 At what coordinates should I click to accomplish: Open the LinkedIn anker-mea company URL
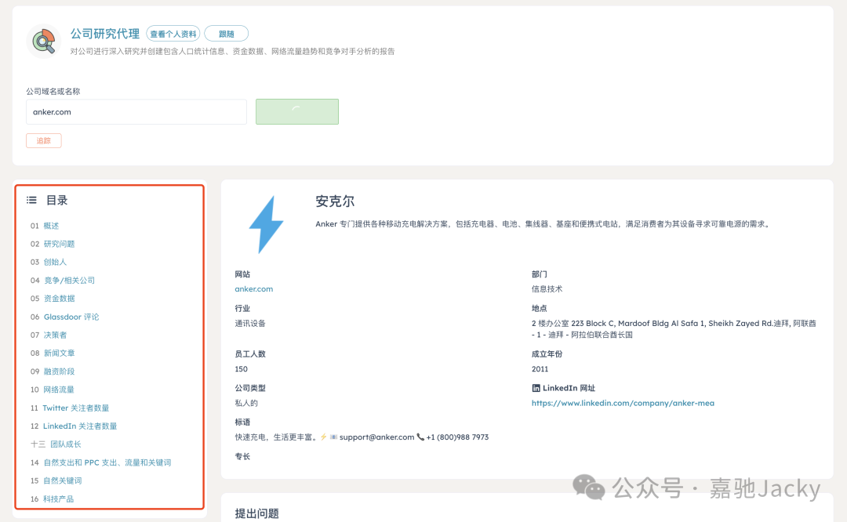(x=623, y=403)
